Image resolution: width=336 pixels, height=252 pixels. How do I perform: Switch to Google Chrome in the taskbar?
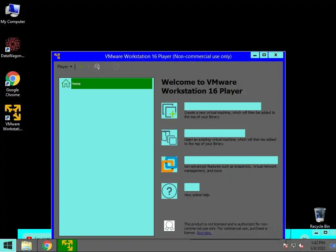click(47, 246)
